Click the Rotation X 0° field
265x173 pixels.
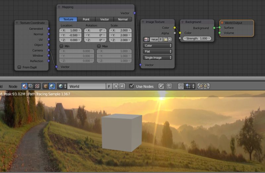click(95, 30)
